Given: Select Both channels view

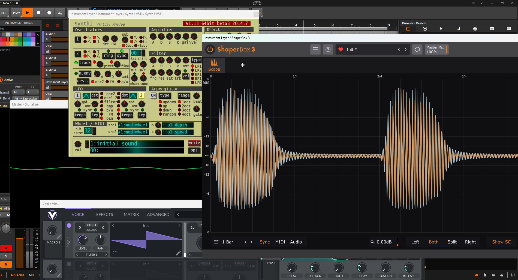Looking at the screenshot, I should pos(433,242).
